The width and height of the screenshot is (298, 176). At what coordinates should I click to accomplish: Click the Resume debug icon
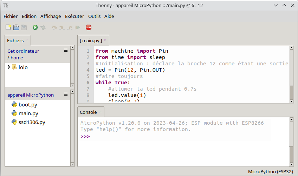(x=77, y=27)
